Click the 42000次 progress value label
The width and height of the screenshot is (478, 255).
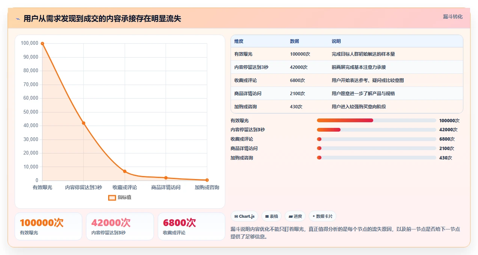(448, 130)
